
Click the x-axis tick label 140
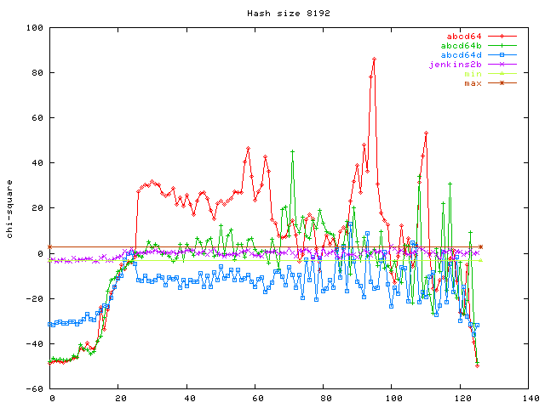pyautogui.click(x=530, y=398)
